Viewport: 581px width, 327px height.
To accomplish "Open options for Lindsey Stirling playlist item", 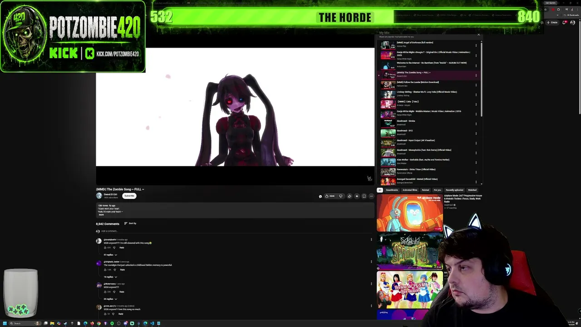I will coord(476,94).
